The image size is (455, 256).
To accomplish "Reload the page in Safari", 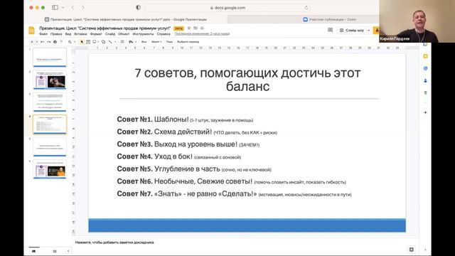I will coord(306,8).
